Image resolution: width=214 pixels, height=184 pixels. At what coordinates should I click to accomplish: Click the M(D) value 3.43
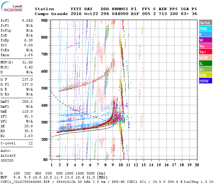(28, 67)
